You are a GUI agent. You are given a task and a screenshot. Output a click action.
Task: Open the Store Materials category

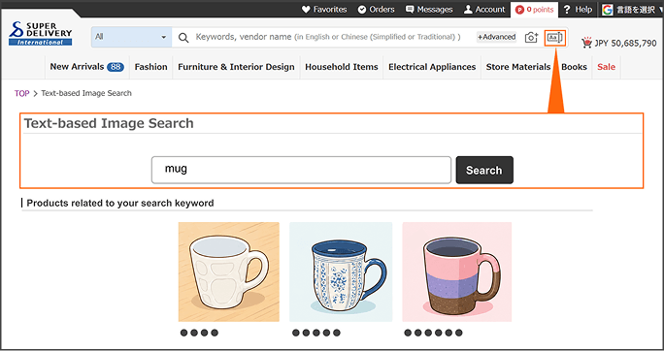coord(518,67)
